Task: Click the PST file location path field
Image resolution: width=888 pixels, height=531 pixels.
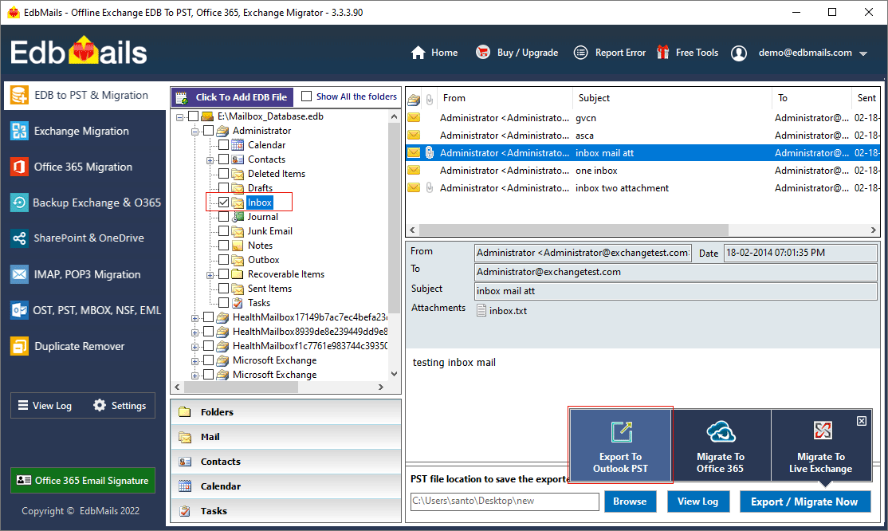Action: pos(505,501)
